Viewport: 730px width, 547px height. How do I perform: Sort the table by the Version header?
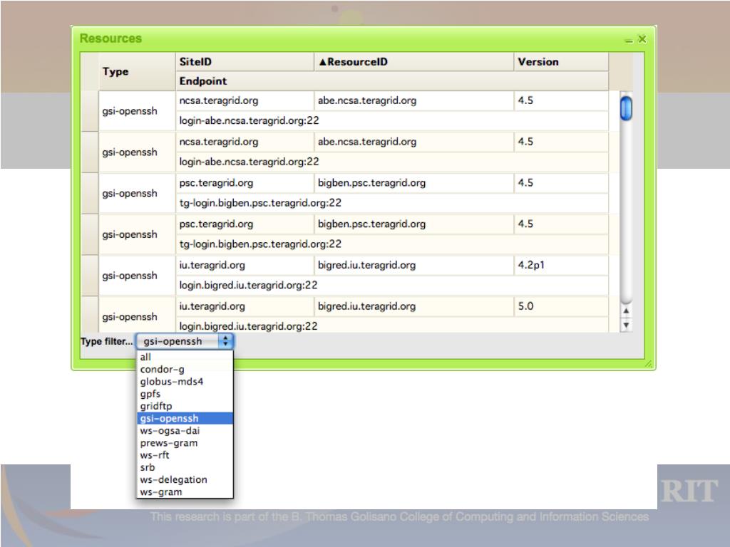click(561, 62)
